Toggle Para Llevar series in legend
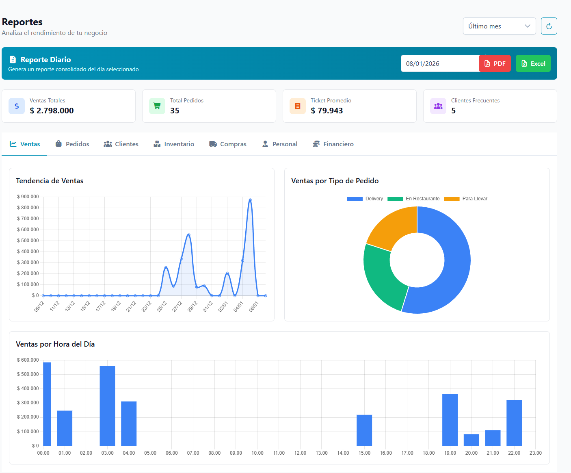Screen dimensions: 571x473 (x=466, y=199)
